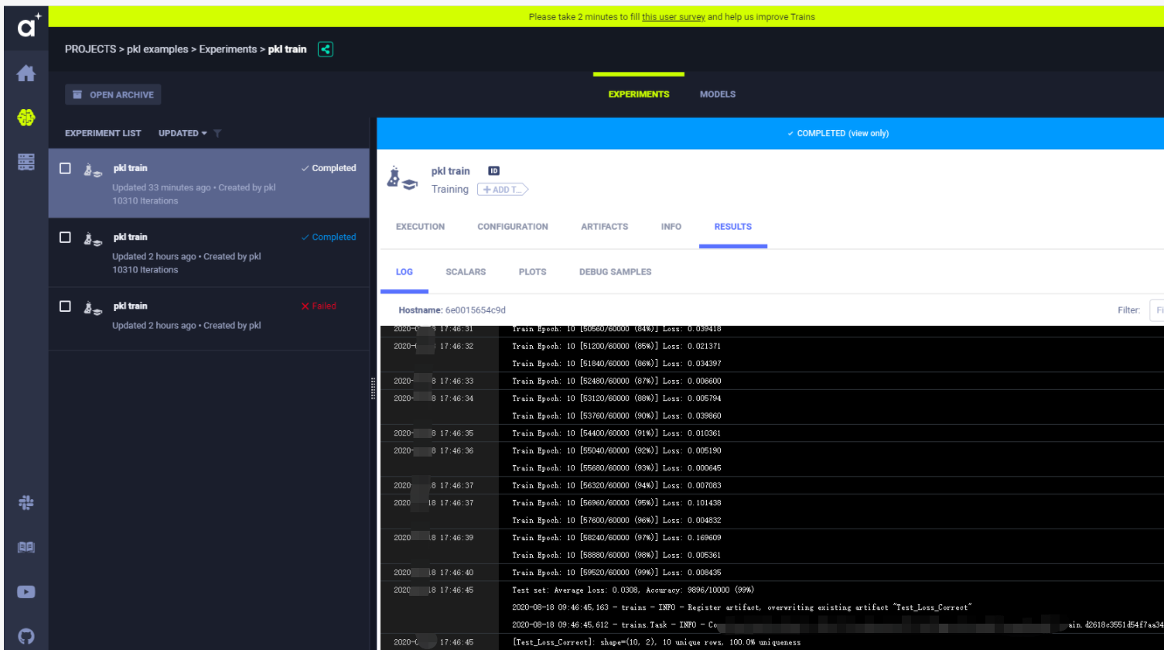
Task: Click the large training flask icon in details
Action: point(402,179)
